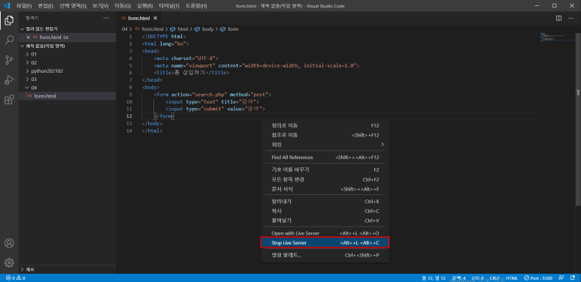The width and height of the screenshot is (581, 282).
Task: Select Open with Live Server
Action: [x=325, y=233]
